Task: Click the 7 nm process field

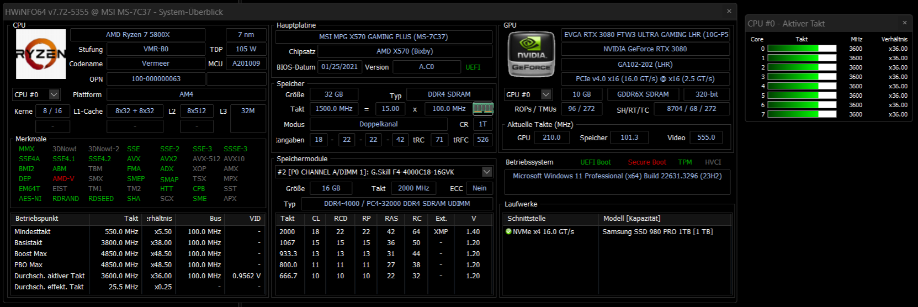Action: tap(246, 34)
